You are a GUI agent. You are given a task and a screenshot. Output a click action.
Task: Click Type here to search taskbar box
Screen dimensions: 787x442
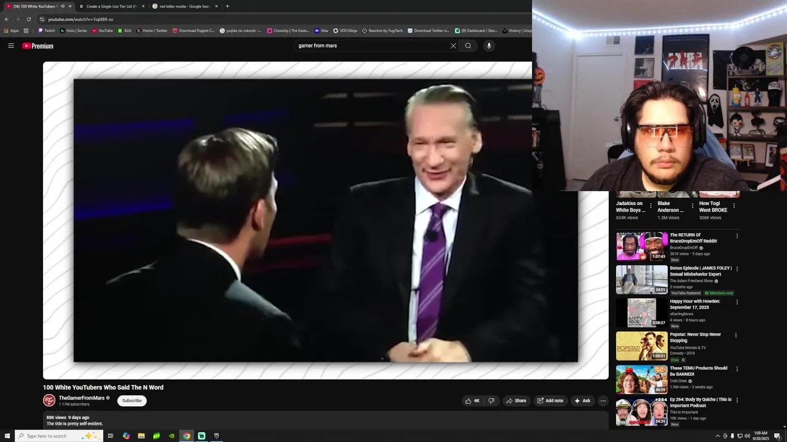point(58,436)
